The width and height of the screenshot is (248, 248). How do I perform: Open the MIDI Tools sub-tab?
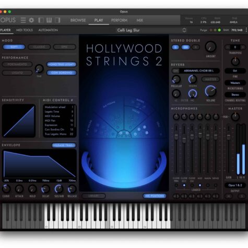25,30
